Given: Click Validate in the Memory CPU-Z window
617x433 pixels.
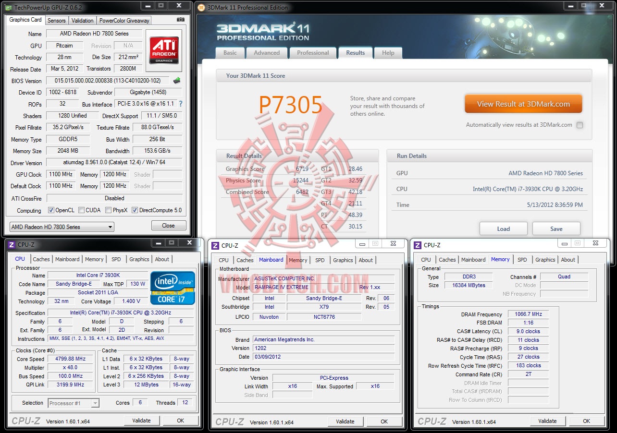Looking at the screenshot, I should click(548, 421).
